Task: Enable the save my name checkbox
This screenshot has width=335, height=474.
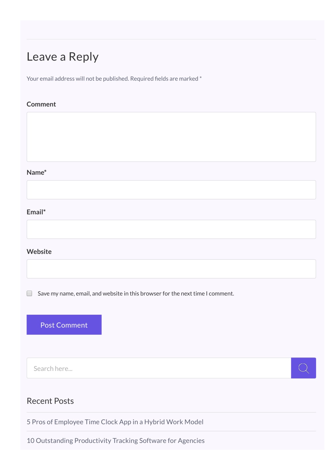Action: 29,293
